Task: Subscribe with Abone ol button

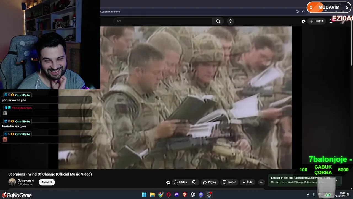Action: 47,182
